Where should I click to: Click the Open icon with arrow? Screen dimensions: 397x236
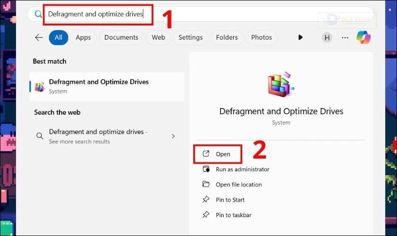tap(206, 153)
